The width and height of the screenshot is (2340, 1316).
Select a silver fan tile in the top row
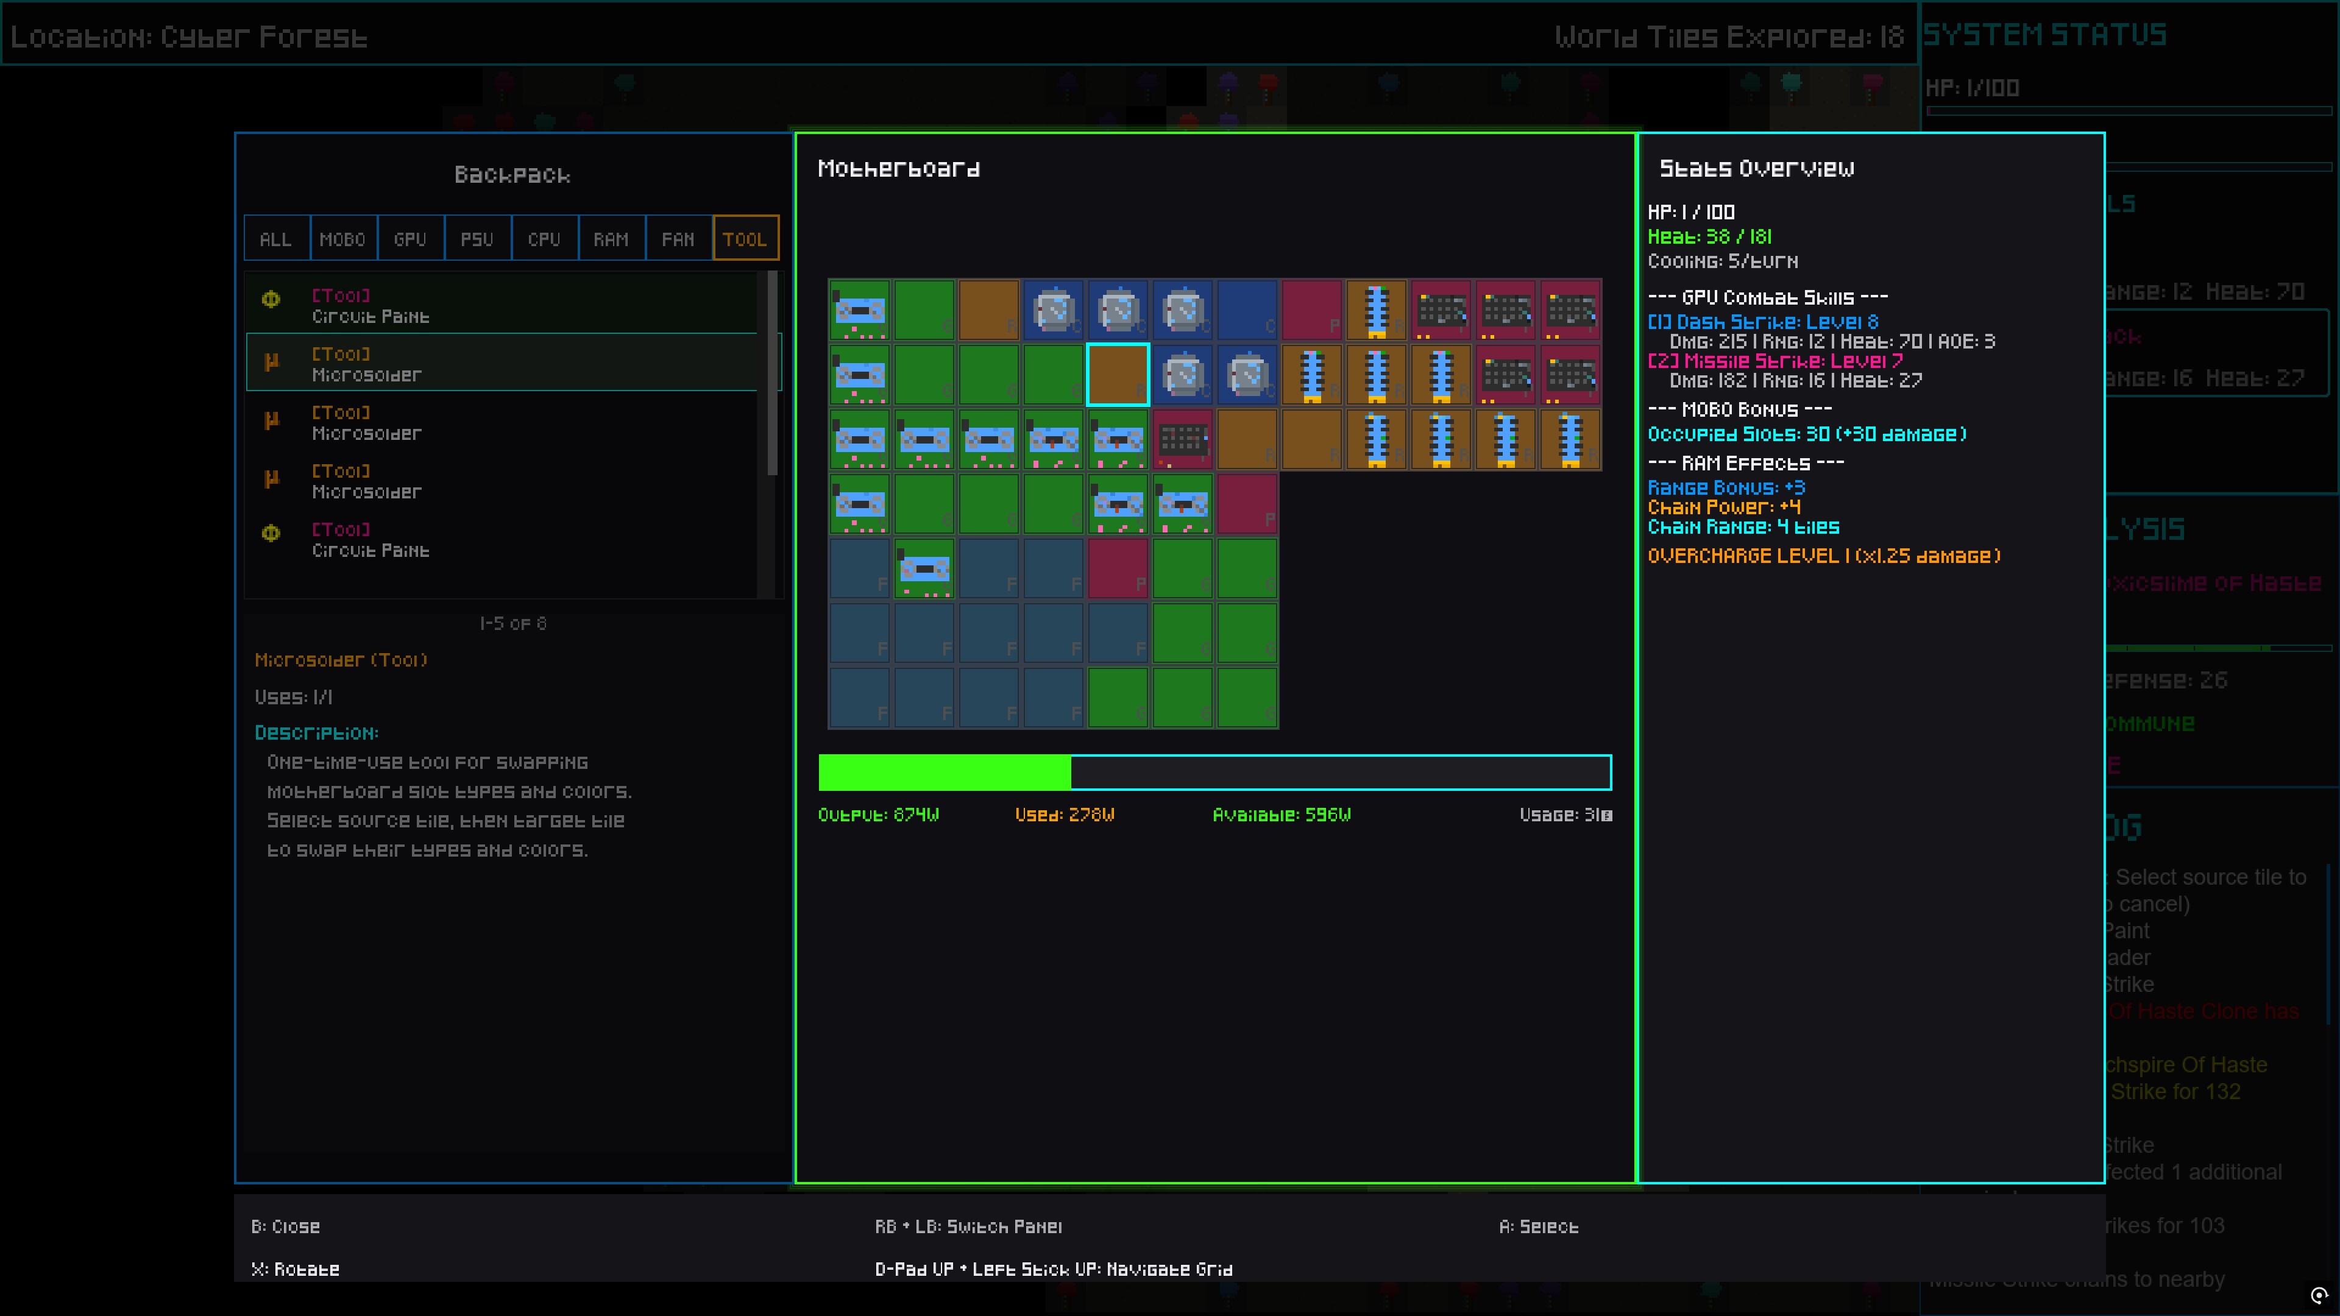click(x=1054, y=309)
